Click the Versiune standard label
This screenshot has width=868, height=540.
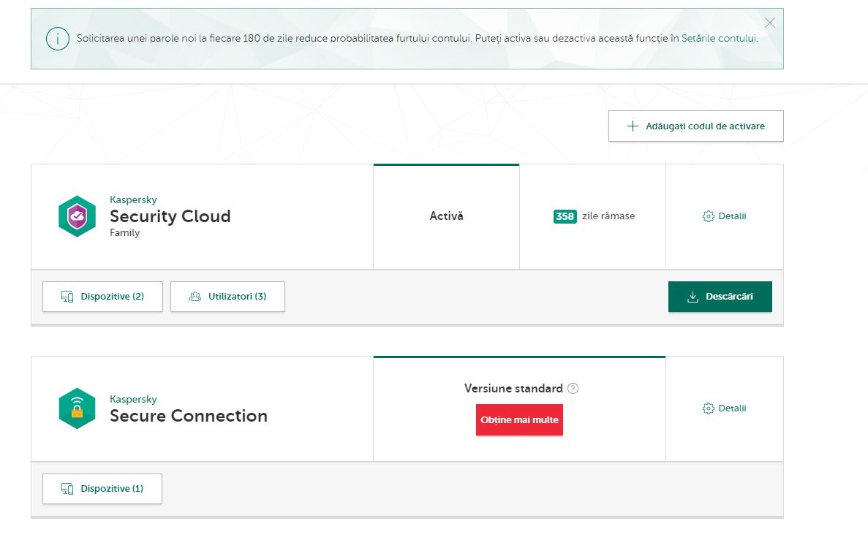click(x=513, y=389)
